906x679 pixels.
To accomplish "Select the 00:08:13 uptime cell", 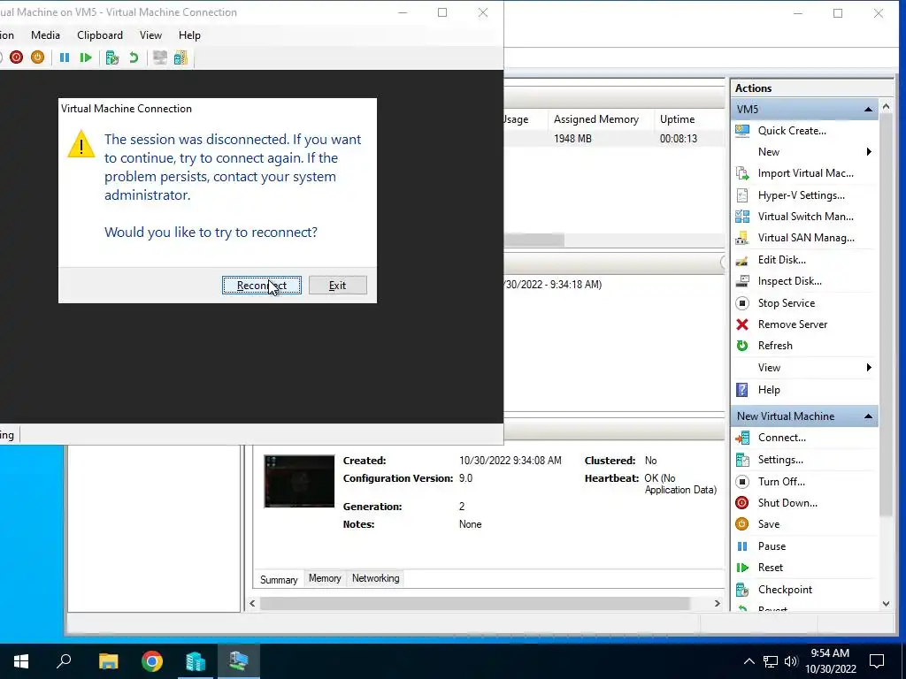I will click(679, 139).
